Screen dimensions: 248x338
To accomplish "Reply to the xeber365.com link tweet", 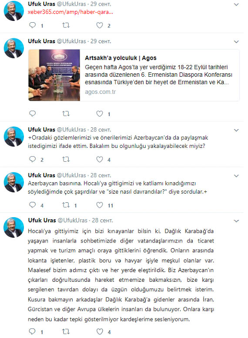I will click(33, 25).
